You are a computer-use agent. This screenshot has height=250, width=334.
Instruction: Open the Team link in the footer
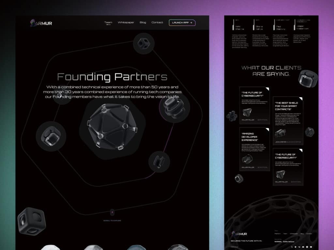[x=285, y=234]
